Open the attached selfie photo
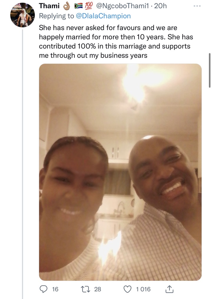 coord(120,172)
